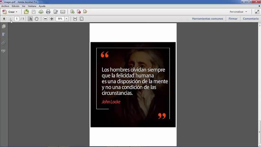Activate the hand pan tool
The height and width of the screenshot is (147, 261).
tap(36, 19)
